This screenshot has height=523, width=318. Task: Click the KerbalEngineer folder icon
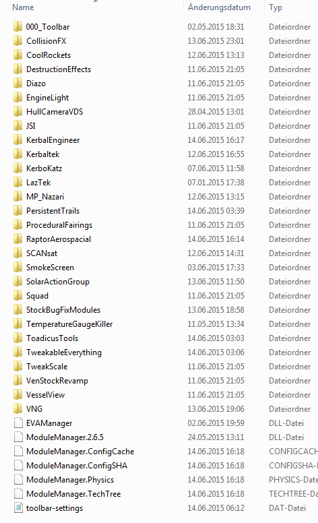tap(18, 140)
